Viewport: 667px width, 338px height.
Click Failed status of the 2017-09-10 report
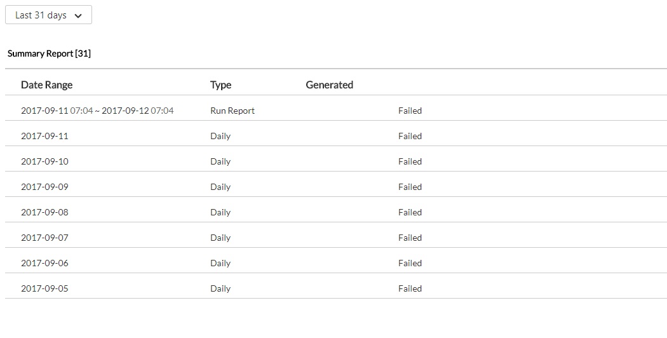point(410,161)
